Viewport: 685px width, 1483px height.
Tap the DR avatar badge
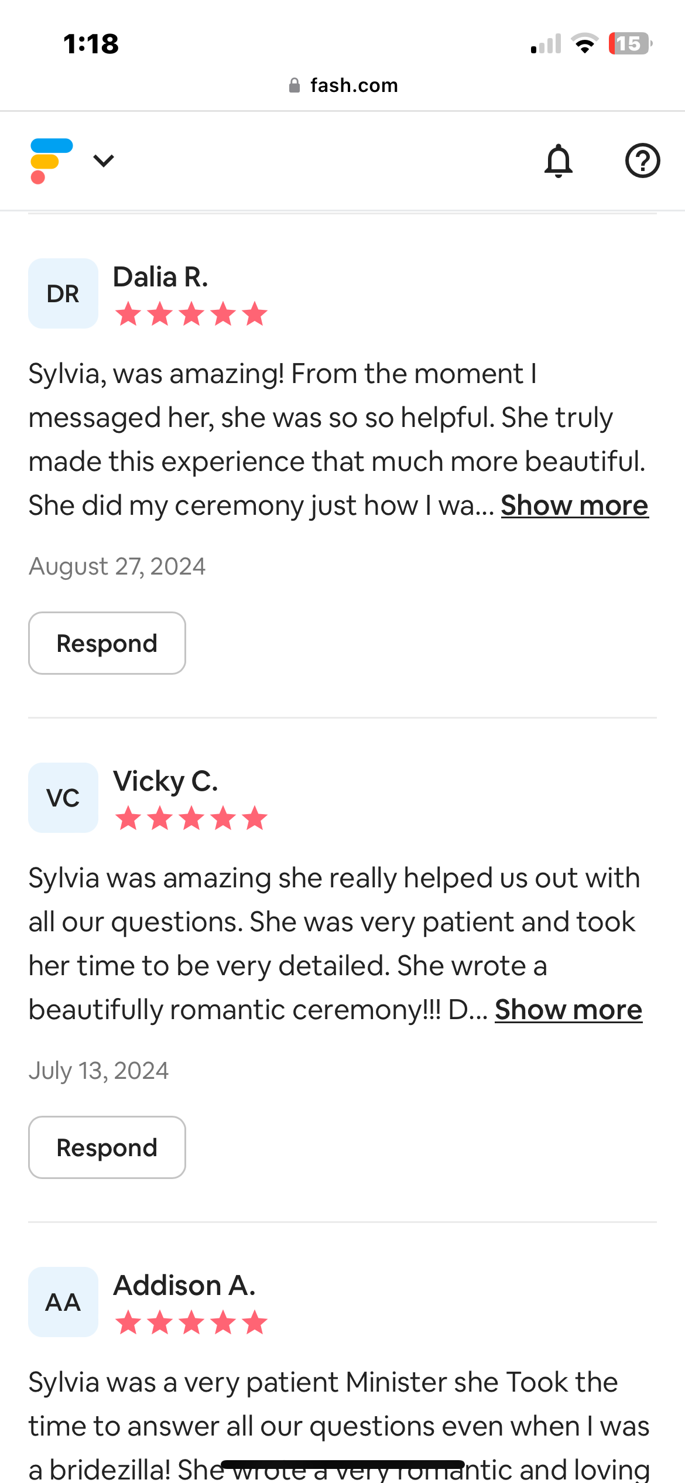click(63, 293)
